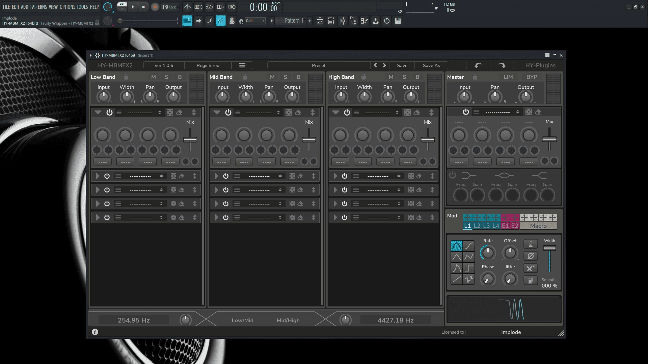The width and height of the screenshot is (648, 364).
Task: Toggle power on Master effect slot
Action: point(466,112)
